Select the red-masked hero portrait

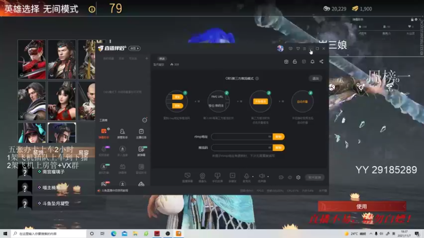click(x=32, y=59)
